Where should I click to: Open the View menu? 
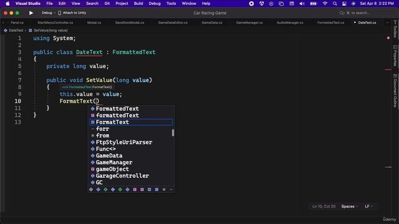pyautogui.click(x=75, y=4)
